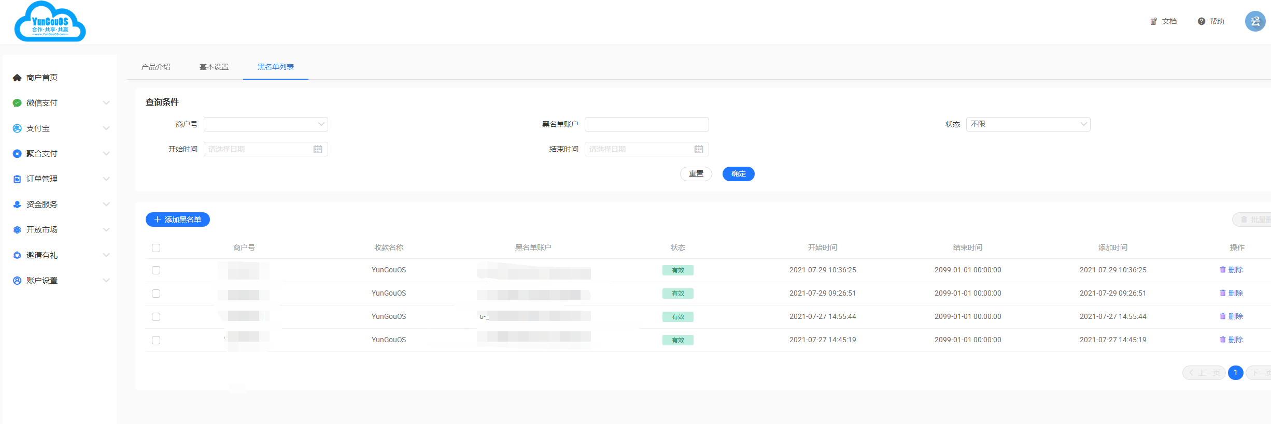1271x424 pixels.
Task: Expand the 微信支付 menu chevron
Action: pyautogui.click(x=106, y=103)
